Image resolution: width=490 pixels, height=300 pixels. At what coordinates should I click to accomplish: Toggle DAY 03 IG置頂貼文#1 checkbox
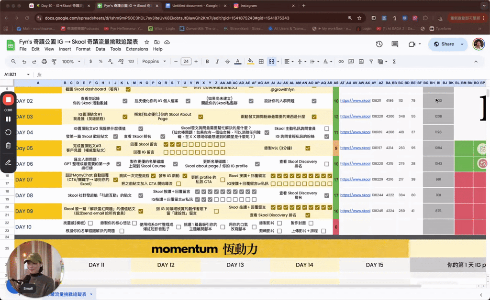pos(125,117)
